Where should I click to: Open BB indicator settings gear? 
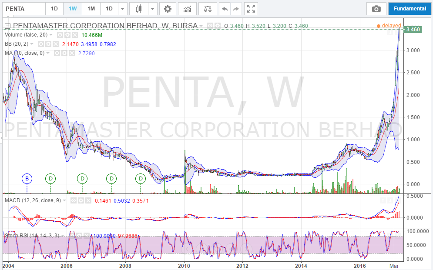coord(48,44)
